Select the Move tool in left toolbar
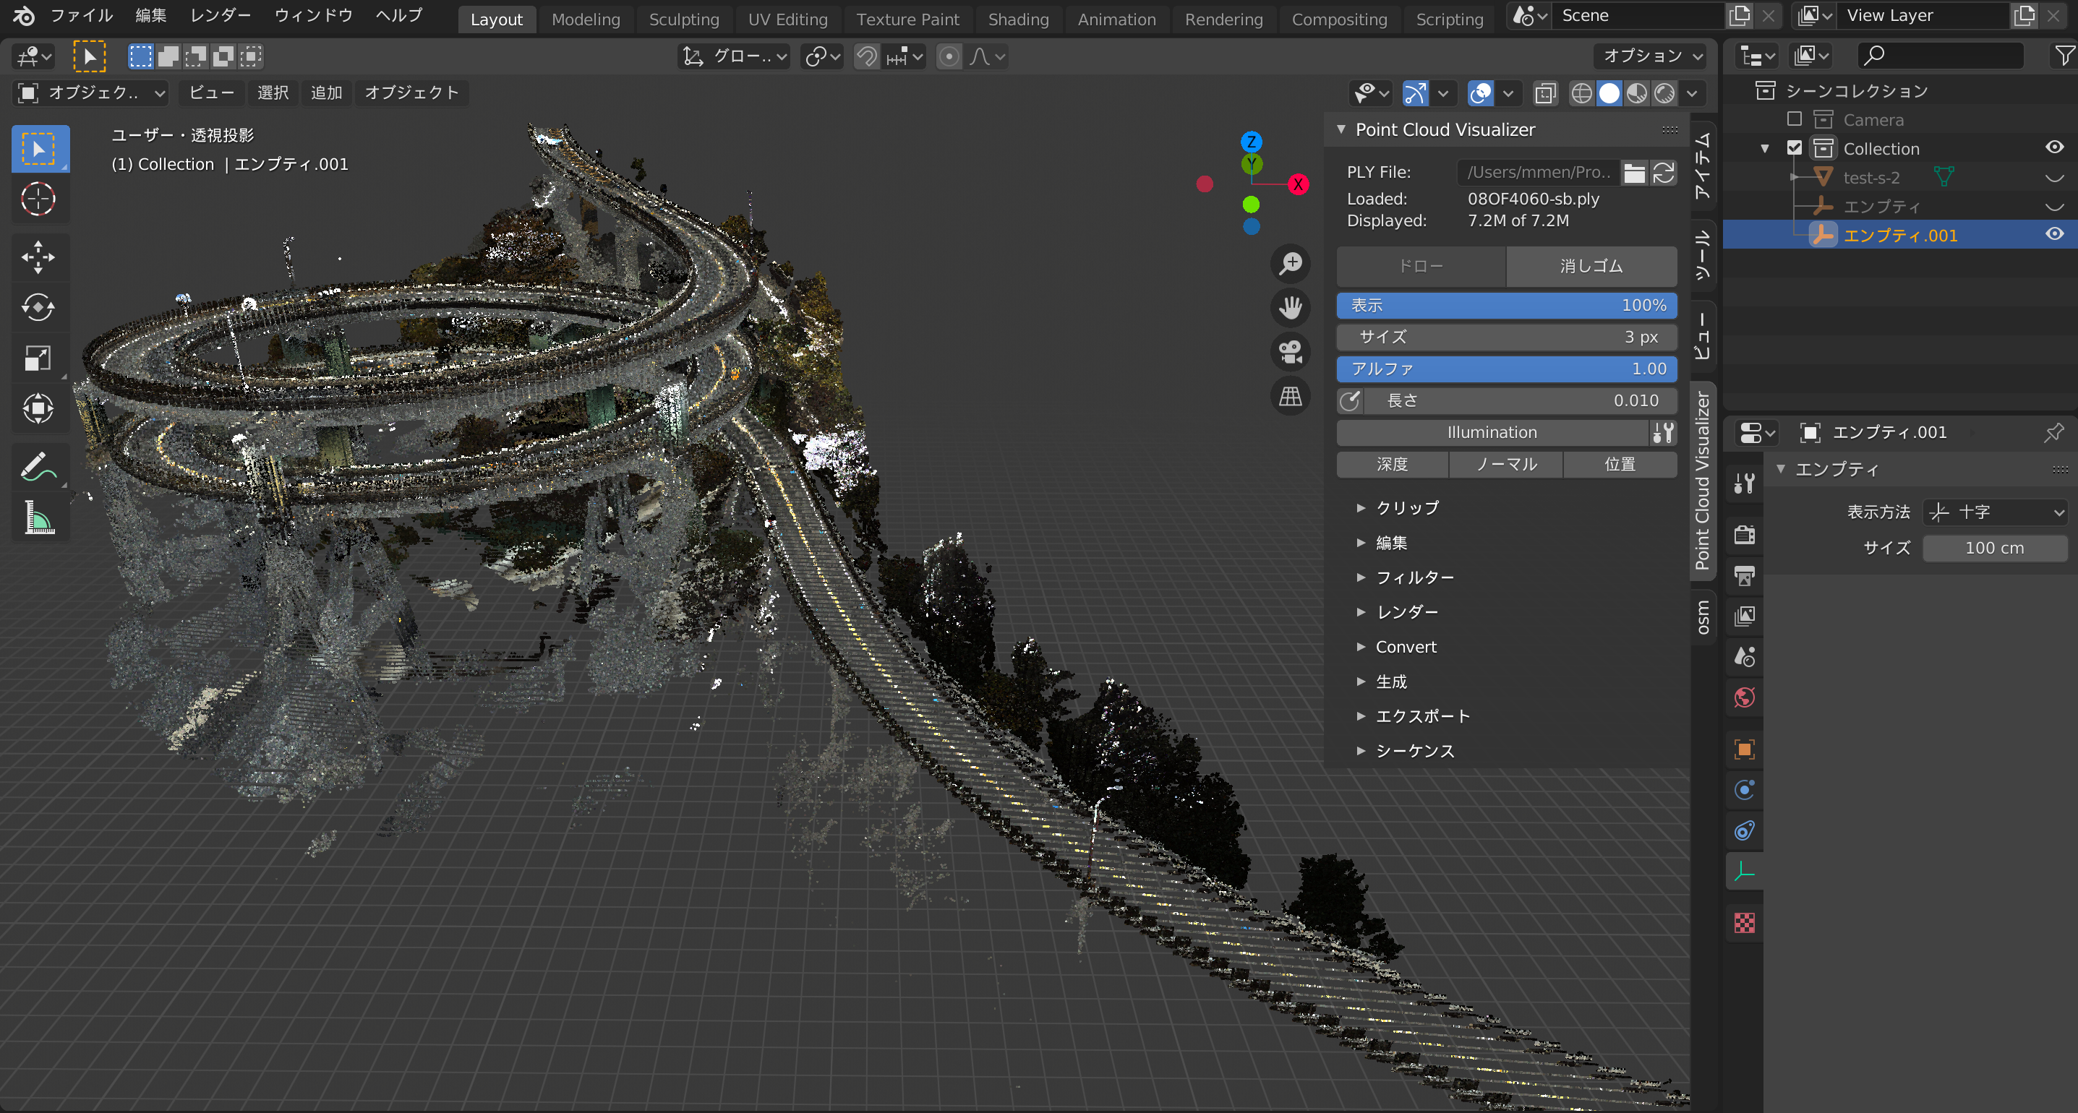Viewport: 2078px width, 1113px height. [x=38, y=257]
